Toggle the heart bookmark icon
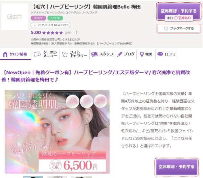Viewport: 203px width, 178px height. 166,29
